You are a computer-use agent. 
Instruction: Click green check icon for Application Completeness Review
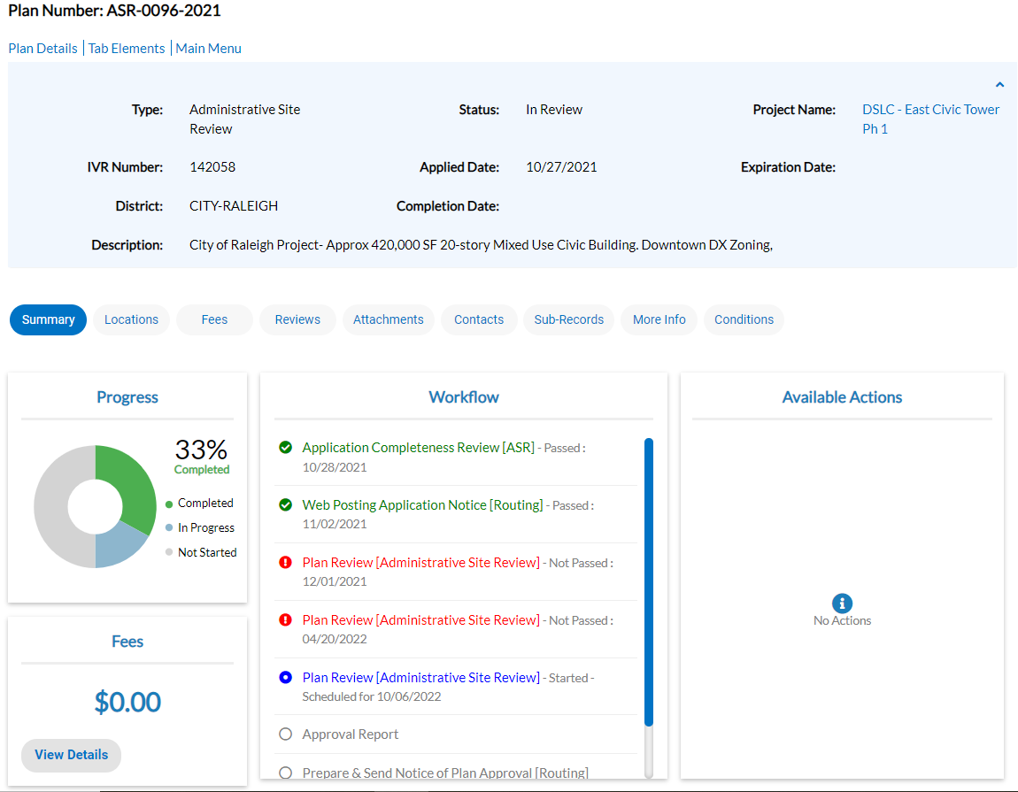(x=285, y=448)
